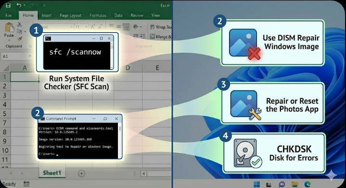The image size is (346, 188).
Task: Select cell A1 in the spreadsheet
Action: (25, 77)
